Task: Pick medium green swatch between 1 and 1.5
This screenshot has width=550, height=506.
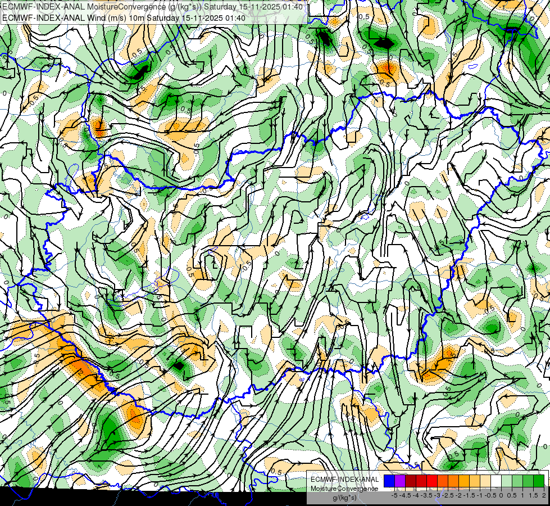Action: 528,481
